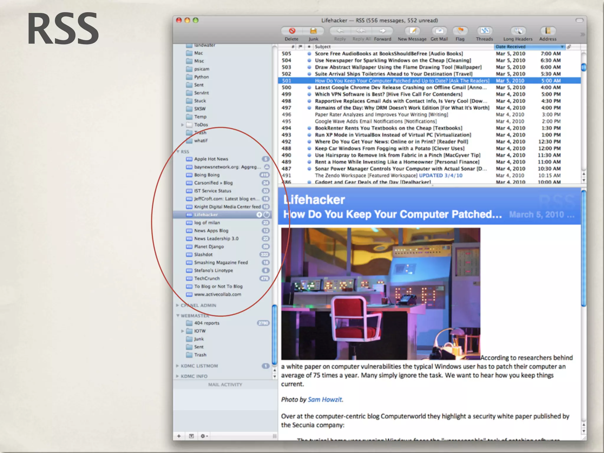This screenshot has height=453, width=604.
Task: Expand the KDMC LISTMOM section
Action: (178, 366)
